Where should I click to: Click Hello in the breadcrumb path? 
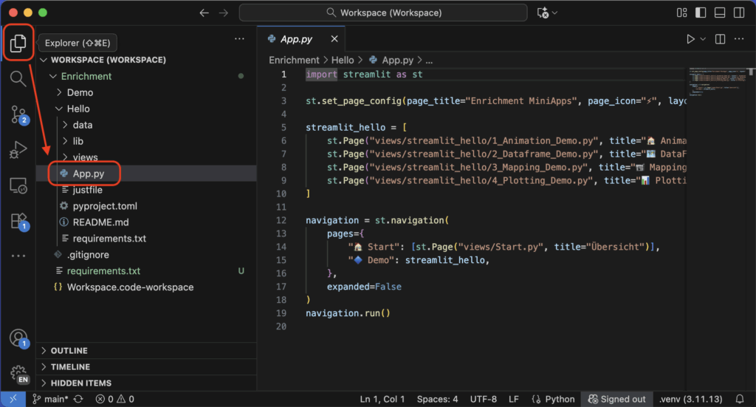[x=342, y=60]
